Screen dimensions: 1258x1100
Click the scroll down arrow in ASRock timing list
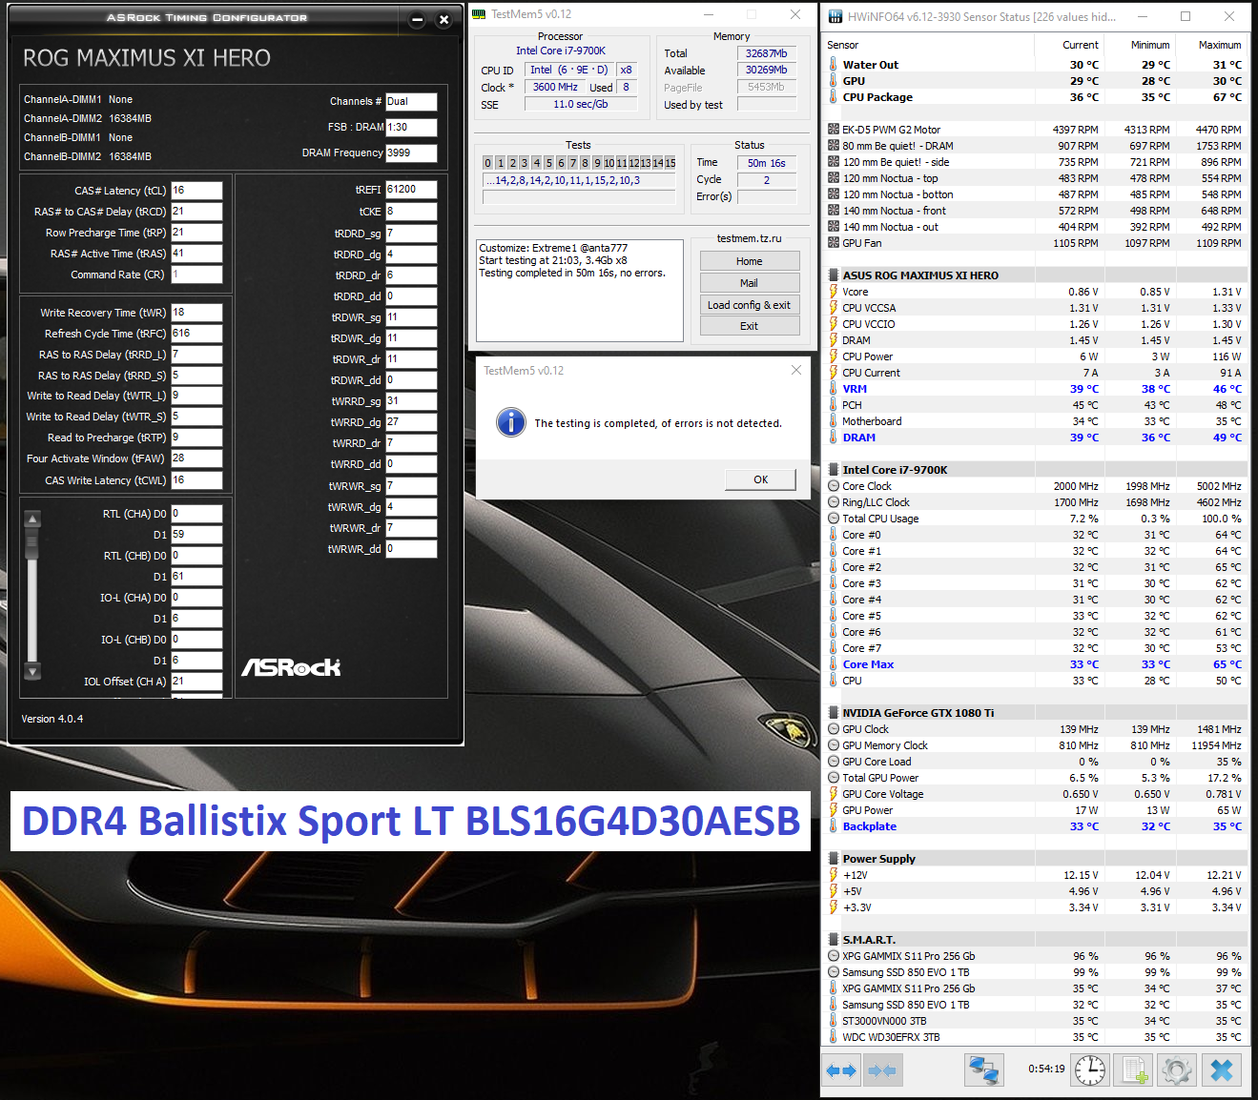click(x=32, y=672)
